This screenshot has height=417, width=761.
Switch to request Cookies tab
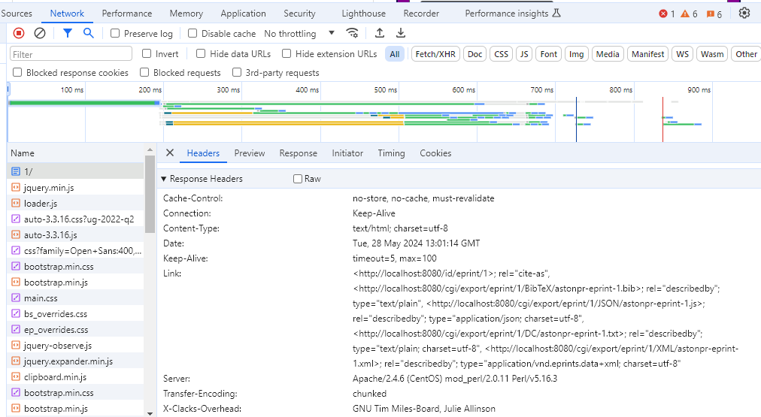pos(435,153)
